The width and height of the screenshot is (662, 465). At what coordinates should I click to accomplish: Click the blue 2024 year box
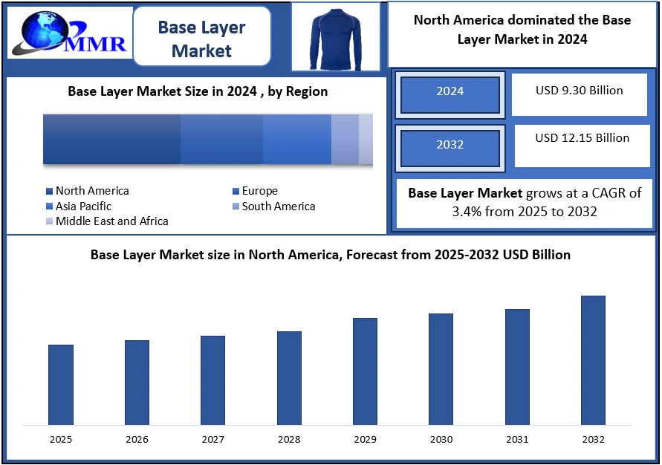[x=450, y=92]
